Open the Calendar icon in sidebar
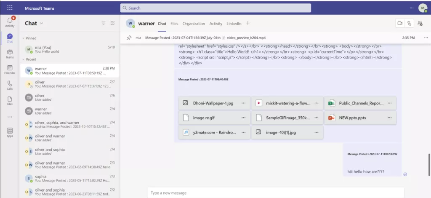 coord(10,70)
